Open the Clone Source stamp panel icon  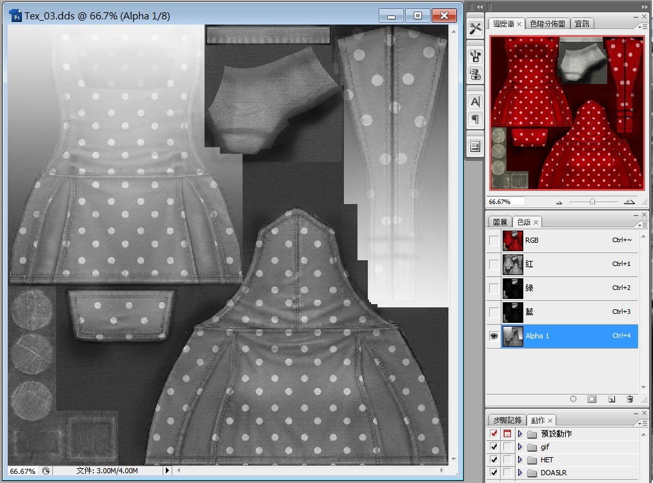(x=475, y=74)
